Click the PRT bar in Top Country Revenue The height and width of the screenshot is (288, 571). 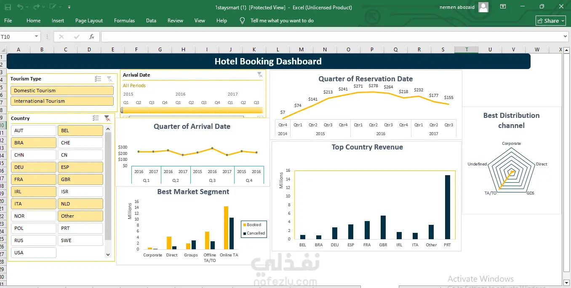447,207
